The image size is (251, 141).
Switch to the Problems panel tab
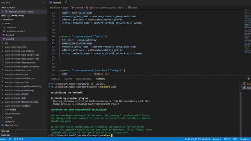tap(55, 79)
